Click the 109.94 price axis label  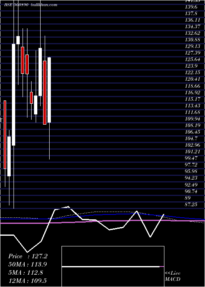point(192,119)
